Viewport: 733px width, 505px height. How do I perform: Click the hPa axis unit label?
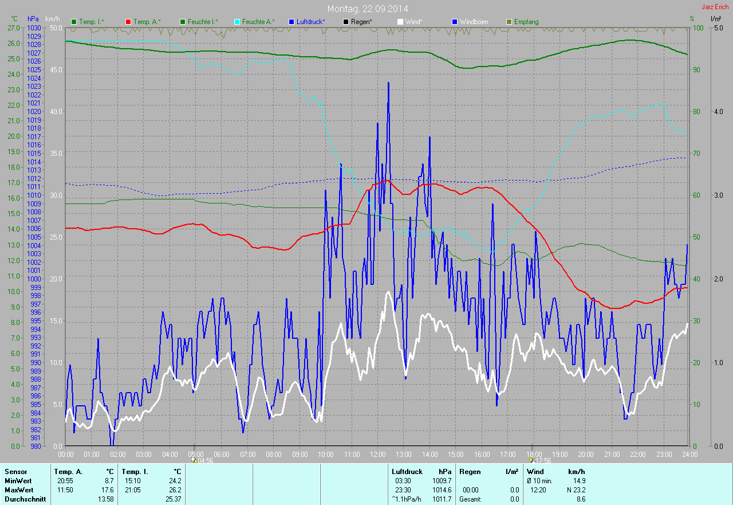[x=33, y=19]
